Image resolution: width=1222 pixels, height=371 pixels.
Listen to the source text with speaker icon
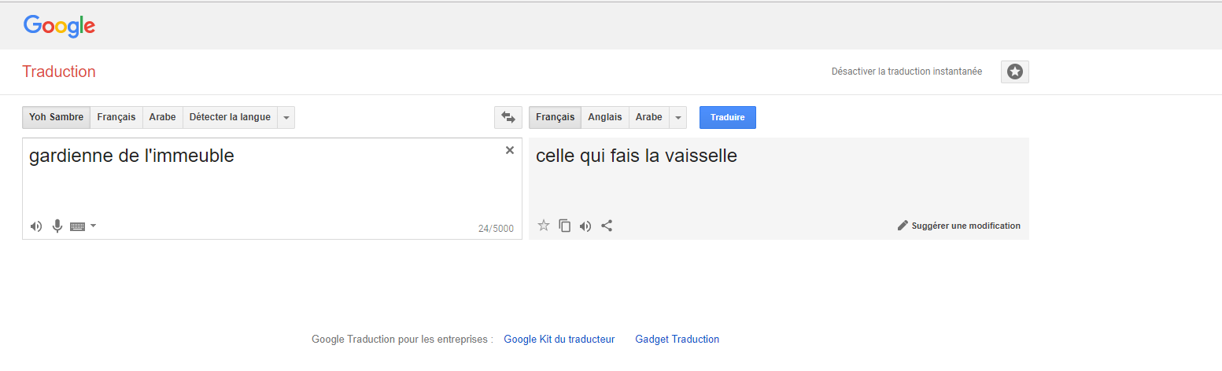click(36, 226)
